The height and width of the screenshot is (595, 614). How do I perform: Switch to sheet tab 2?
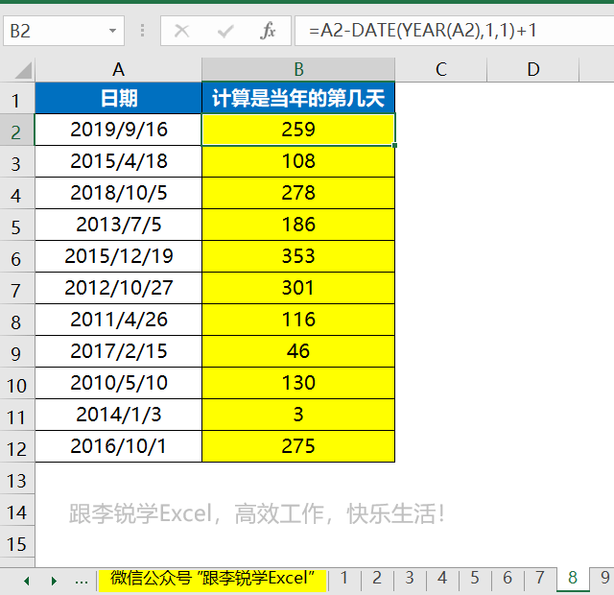pyautogui.click(x=377, y=578)
